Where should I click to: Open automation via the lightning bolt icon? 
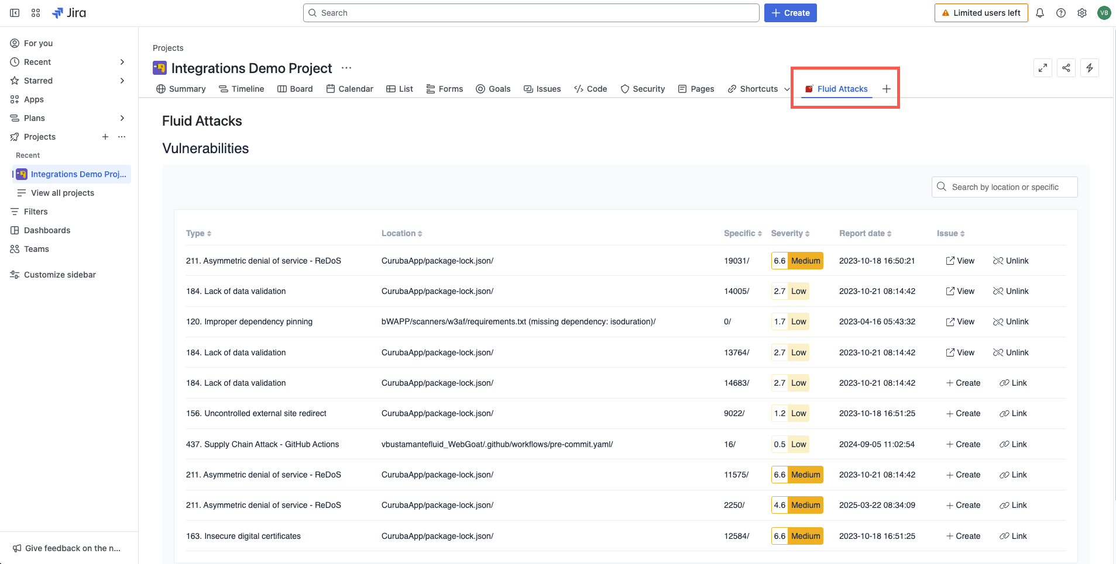click(1090, 68)
